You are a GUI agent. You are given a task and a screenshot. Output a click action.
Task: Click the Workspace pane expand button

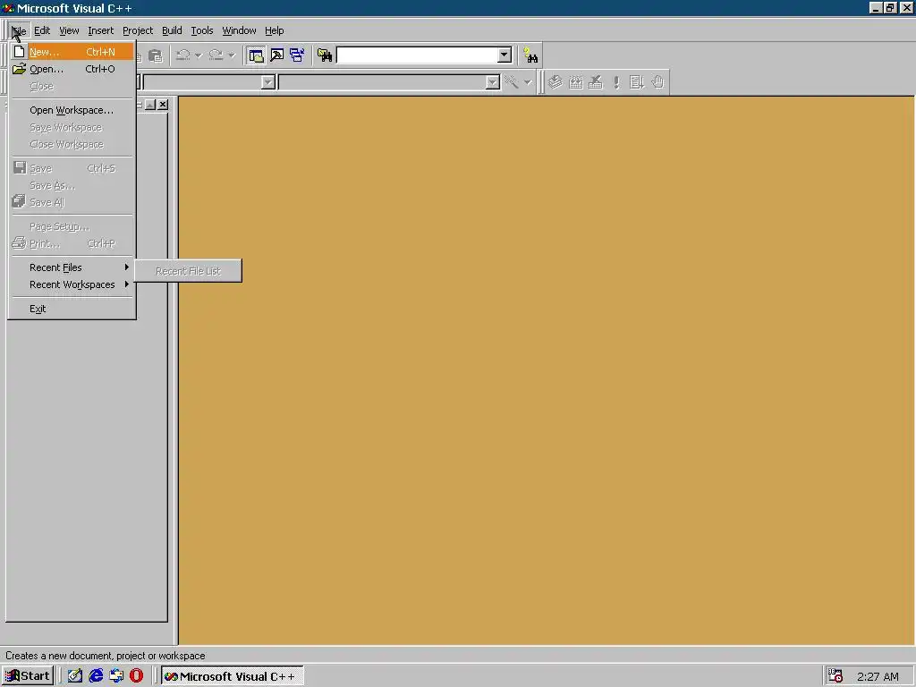tap(150, 105)
